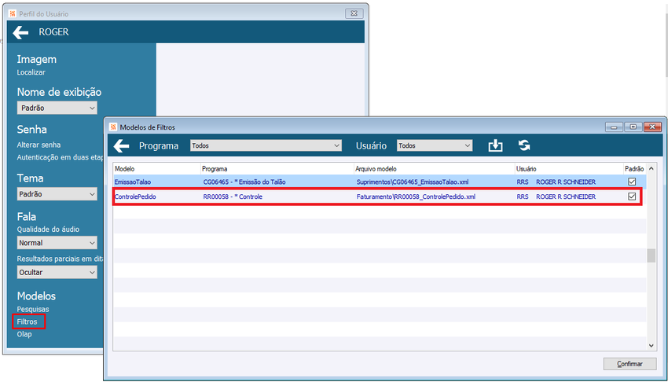Go back in the Perfil do Usuário window
The width and height of the screenshot is (668, 382).
click(x=20, y=32)
